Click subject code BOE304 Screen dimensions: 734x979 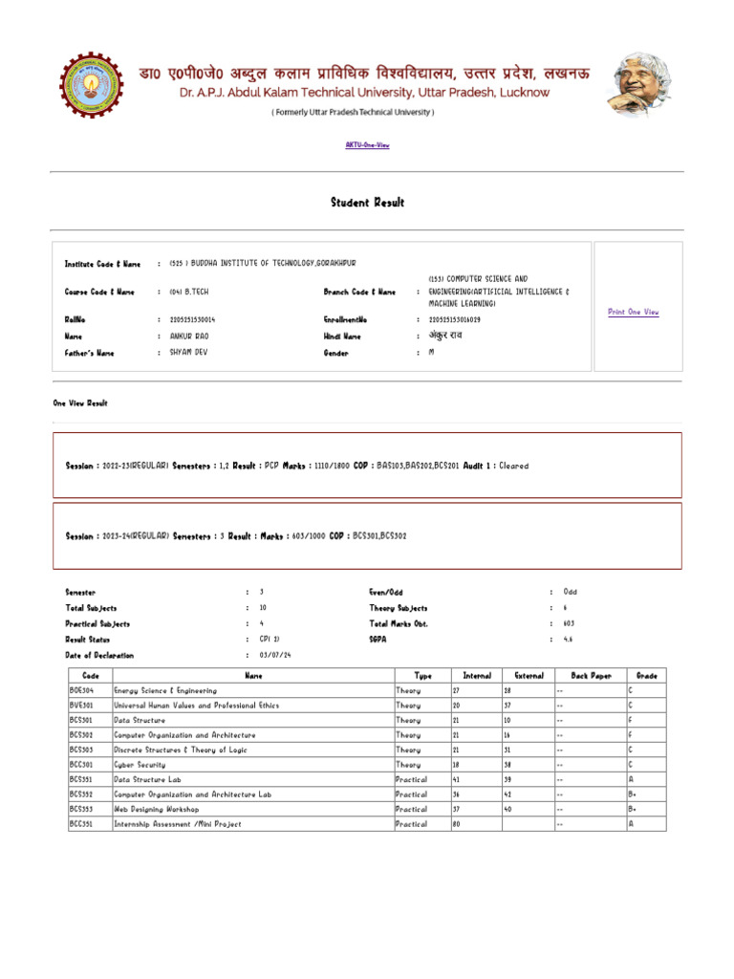point(81,690)
